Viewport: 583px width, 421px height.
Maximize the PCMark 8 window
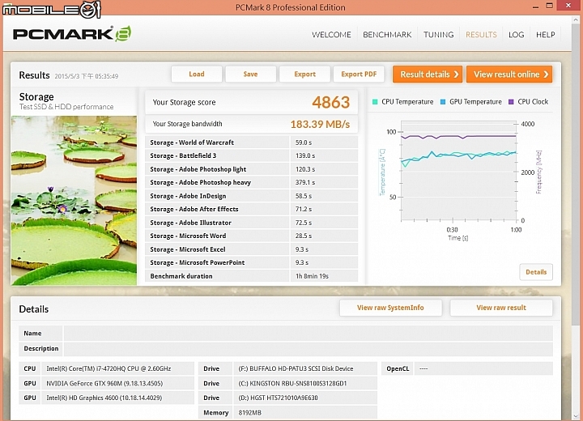pyautogui.click(x=550, y=6)
